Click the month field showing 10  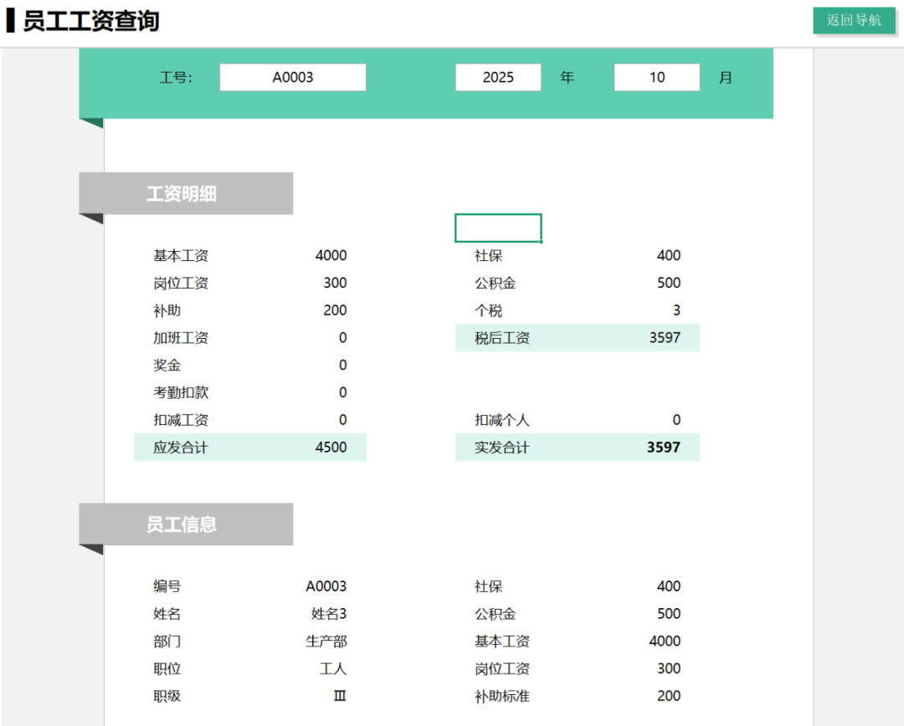coord(656,77)
